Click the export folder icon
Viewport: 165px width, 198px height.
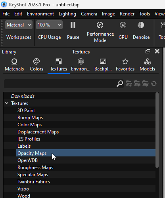click(x=146, y=84)
